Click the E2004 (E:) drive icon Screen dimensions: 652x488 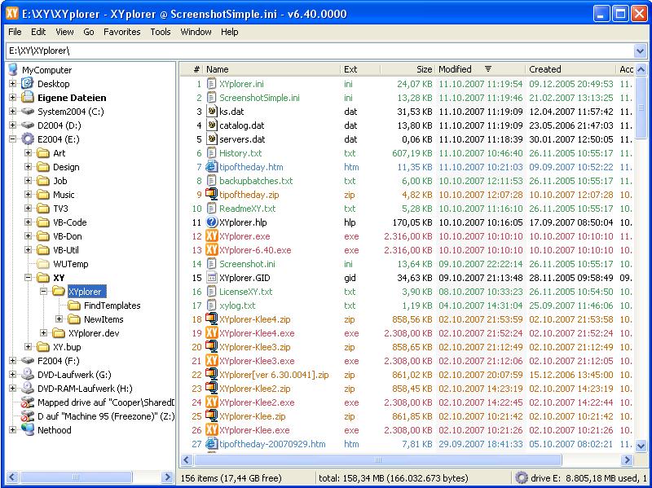pyautogui.click(x=28, y=138)
